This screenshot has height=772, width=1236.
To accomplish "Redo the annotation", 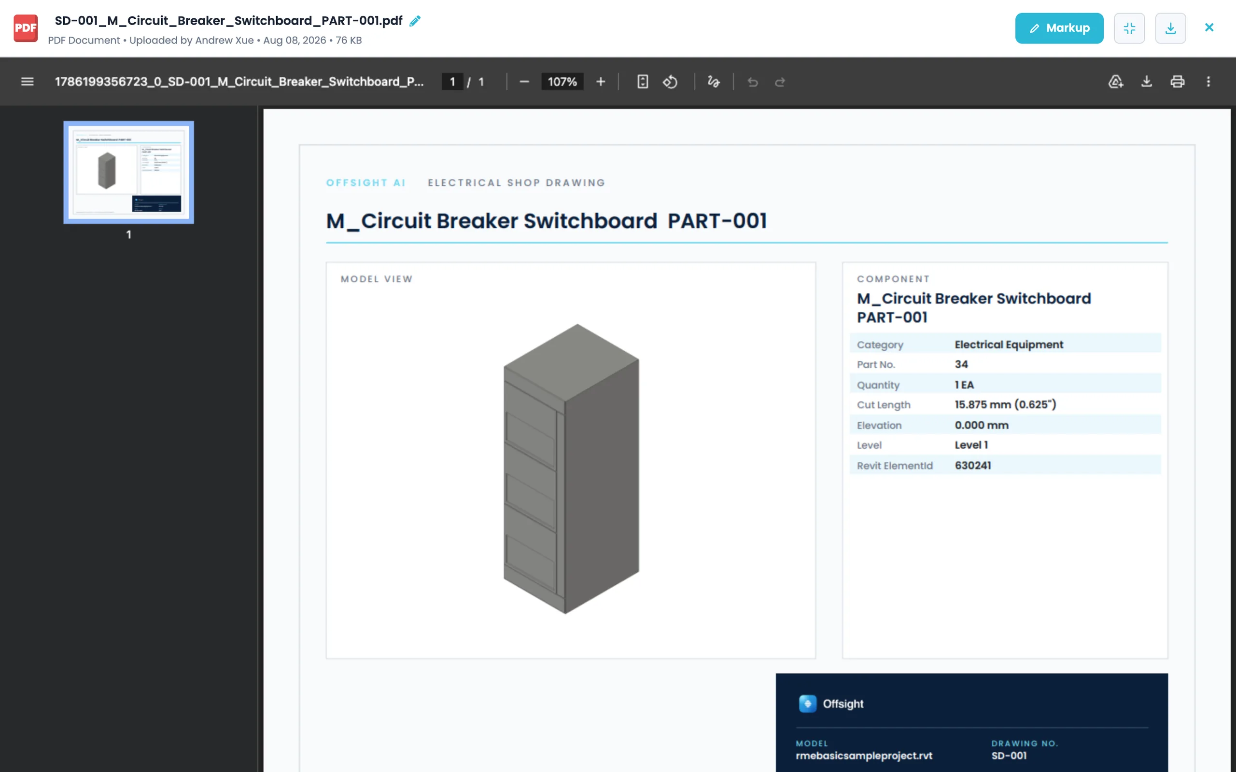I will 780,82.
